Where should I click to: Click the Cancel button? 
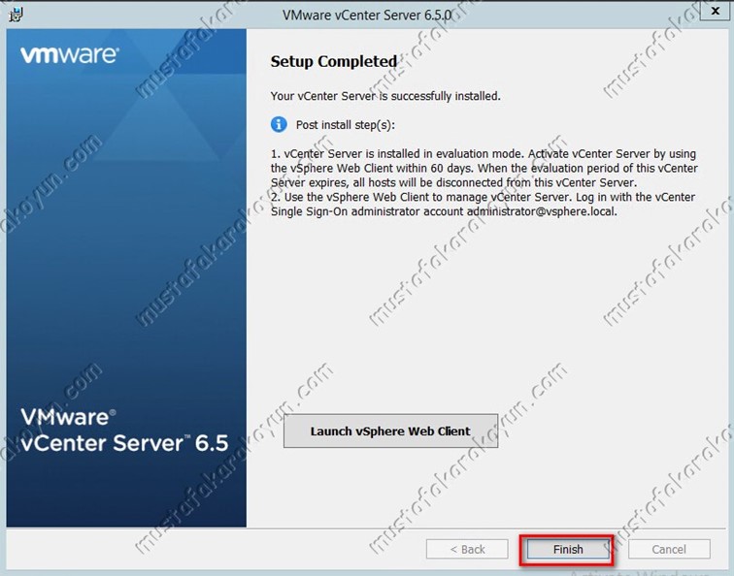click(669, 549)
